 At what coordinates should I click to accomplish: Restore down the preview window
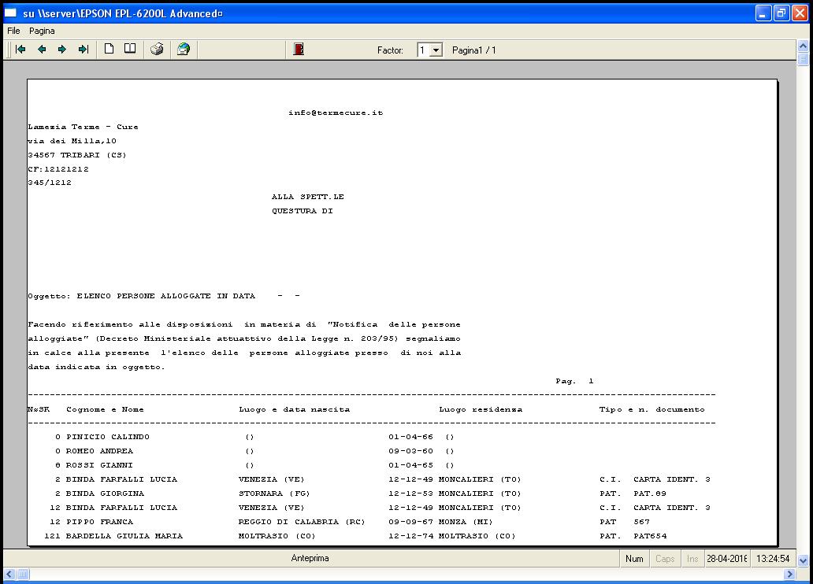pyautogui.click(x=781, y=13)
